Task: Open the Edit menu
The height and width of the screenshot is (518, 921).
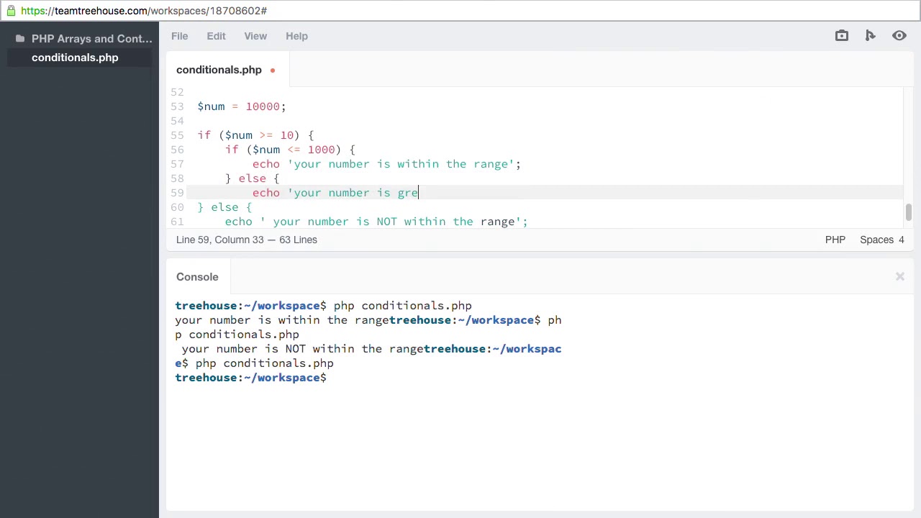Action: (x=216, y=36)
